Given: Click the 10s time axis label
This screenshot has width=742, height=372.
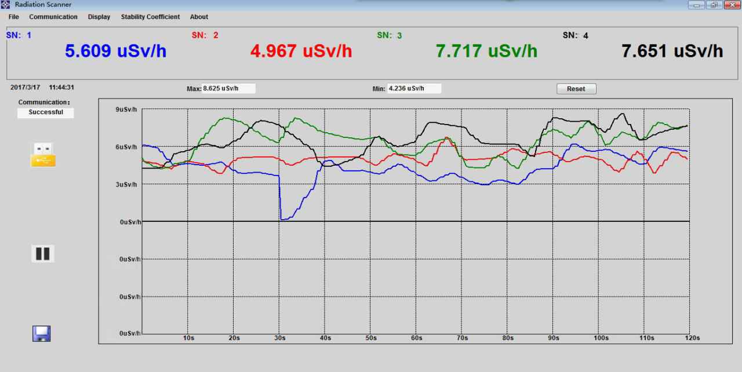Looking at the screenshot, I should point(188,338).
